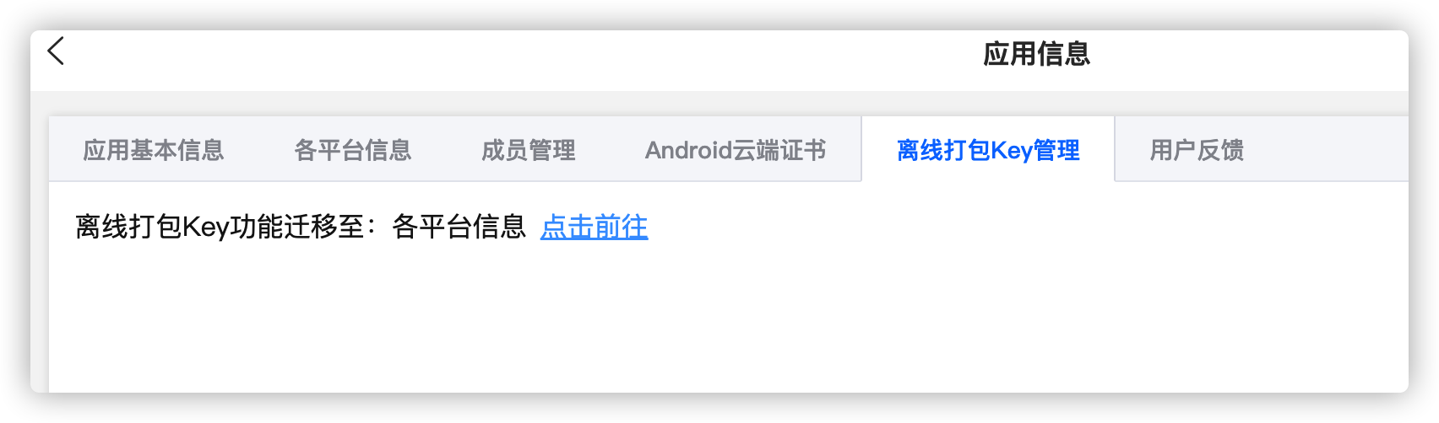1439x423 pixels.
Task: Switch to the 用户反馈 tab
Action: [x=1197, y=150]
